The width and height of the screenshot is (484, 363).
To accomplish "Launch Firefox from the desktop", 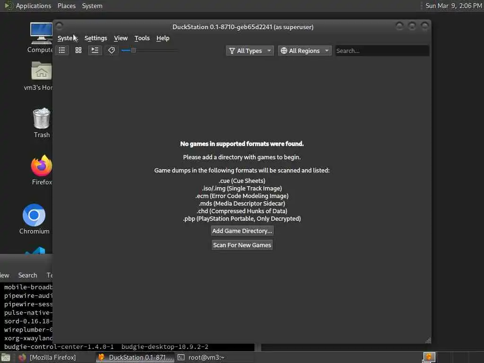I will tap(42, 170).
